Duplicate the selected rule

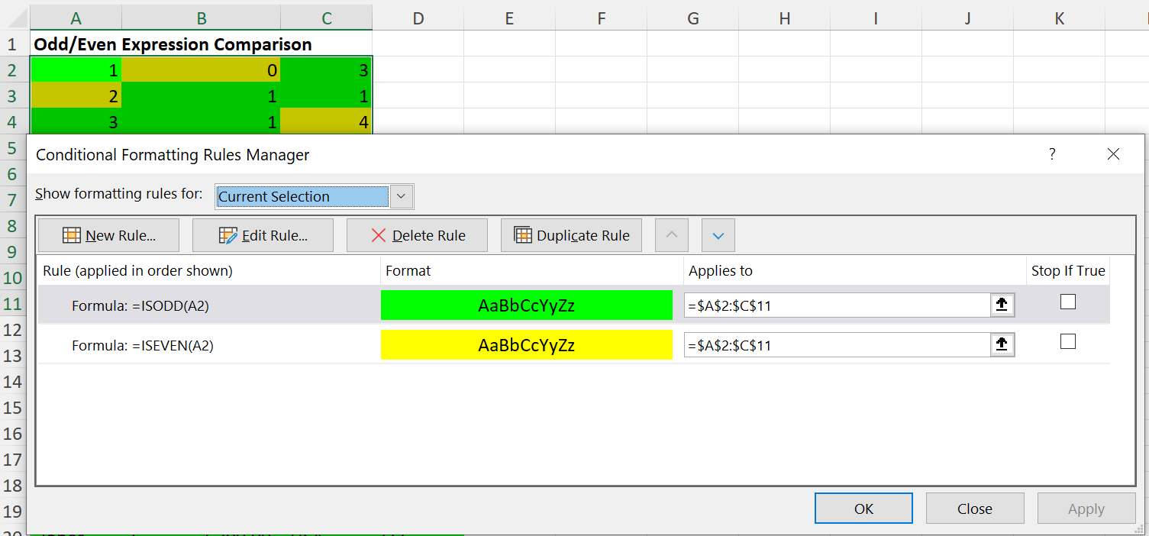(571, 235)
